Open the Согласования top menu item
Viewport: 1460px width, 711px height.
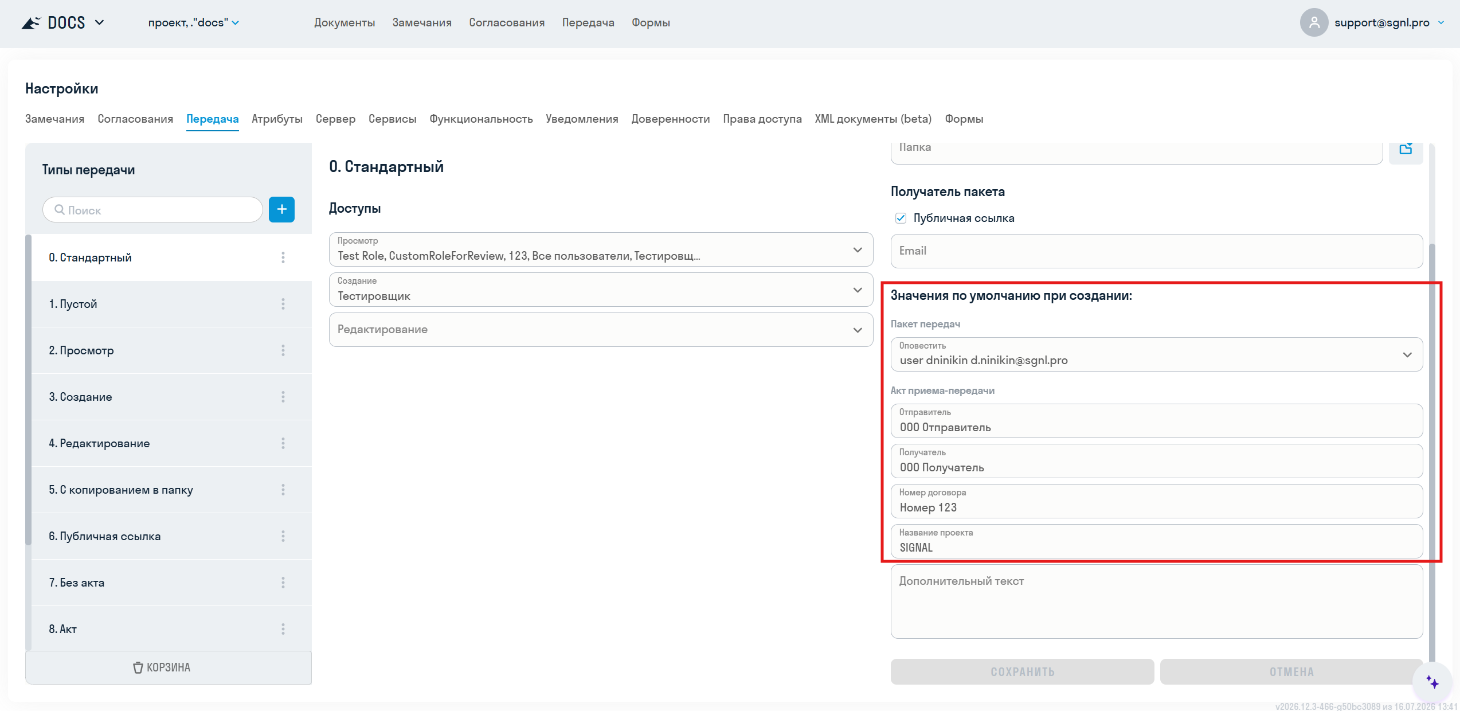pyautogui.click(x=507, y=22)
